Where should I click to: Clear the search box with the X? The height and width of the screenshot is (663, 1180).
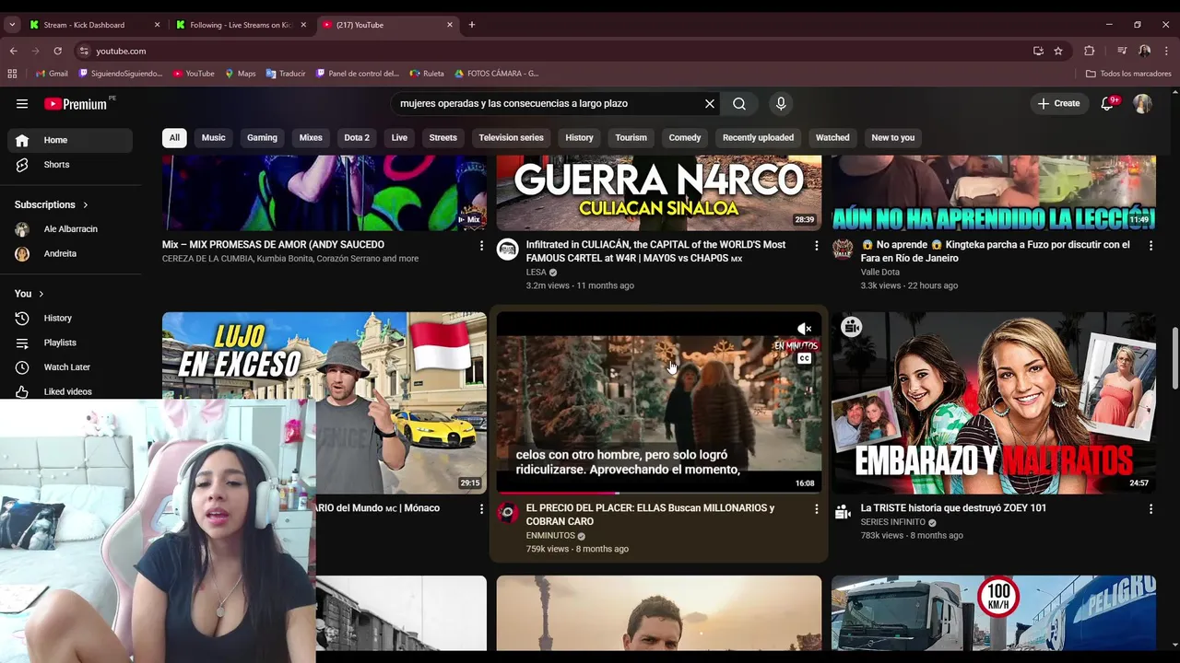click(x=710, y=104)
